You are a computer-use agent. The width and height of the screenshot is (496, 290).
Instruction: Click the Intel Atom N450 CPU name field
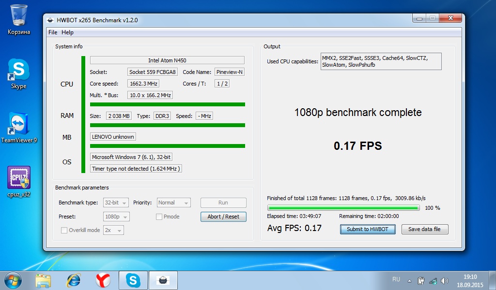pos(167,60)
